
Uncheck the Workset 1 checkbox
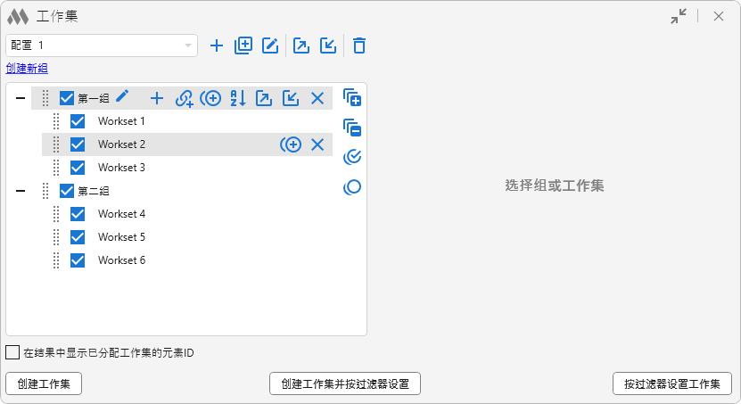tap(78, 121)
